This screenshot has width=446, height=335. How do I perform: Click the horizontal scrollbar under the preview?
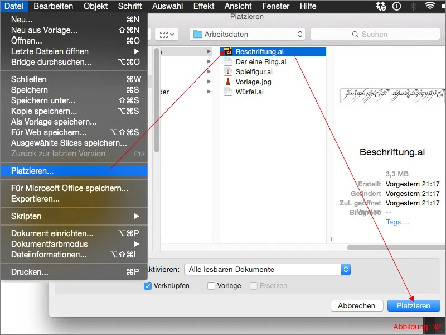396,247
